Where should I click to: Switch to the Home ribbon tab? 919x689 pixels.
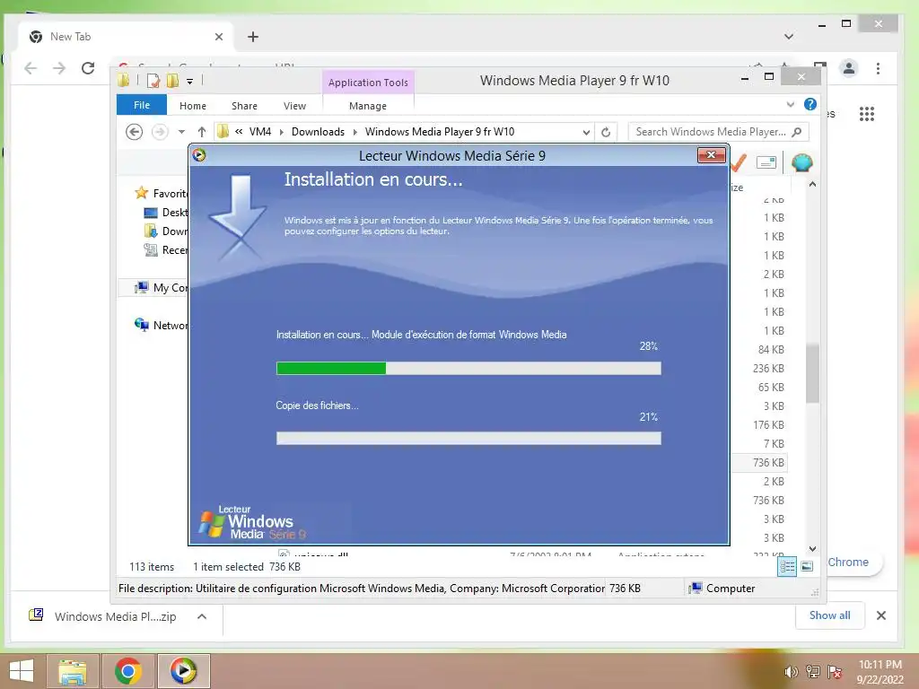193,106
